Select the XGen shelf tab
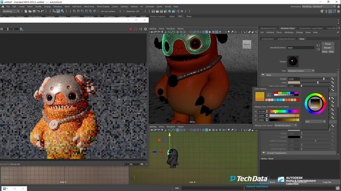341x191 pixels. pyautogui.click(x=172, y=16)
